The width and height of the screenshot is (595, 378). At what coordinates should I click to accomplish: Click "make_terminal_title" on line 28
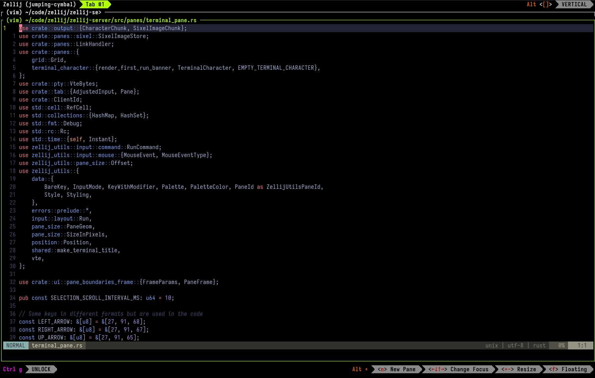87,250
